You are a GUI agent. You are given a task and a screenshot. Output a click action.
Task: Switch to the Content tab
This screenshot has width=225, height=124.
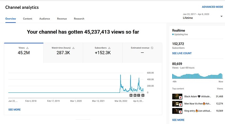coord(27,19)
